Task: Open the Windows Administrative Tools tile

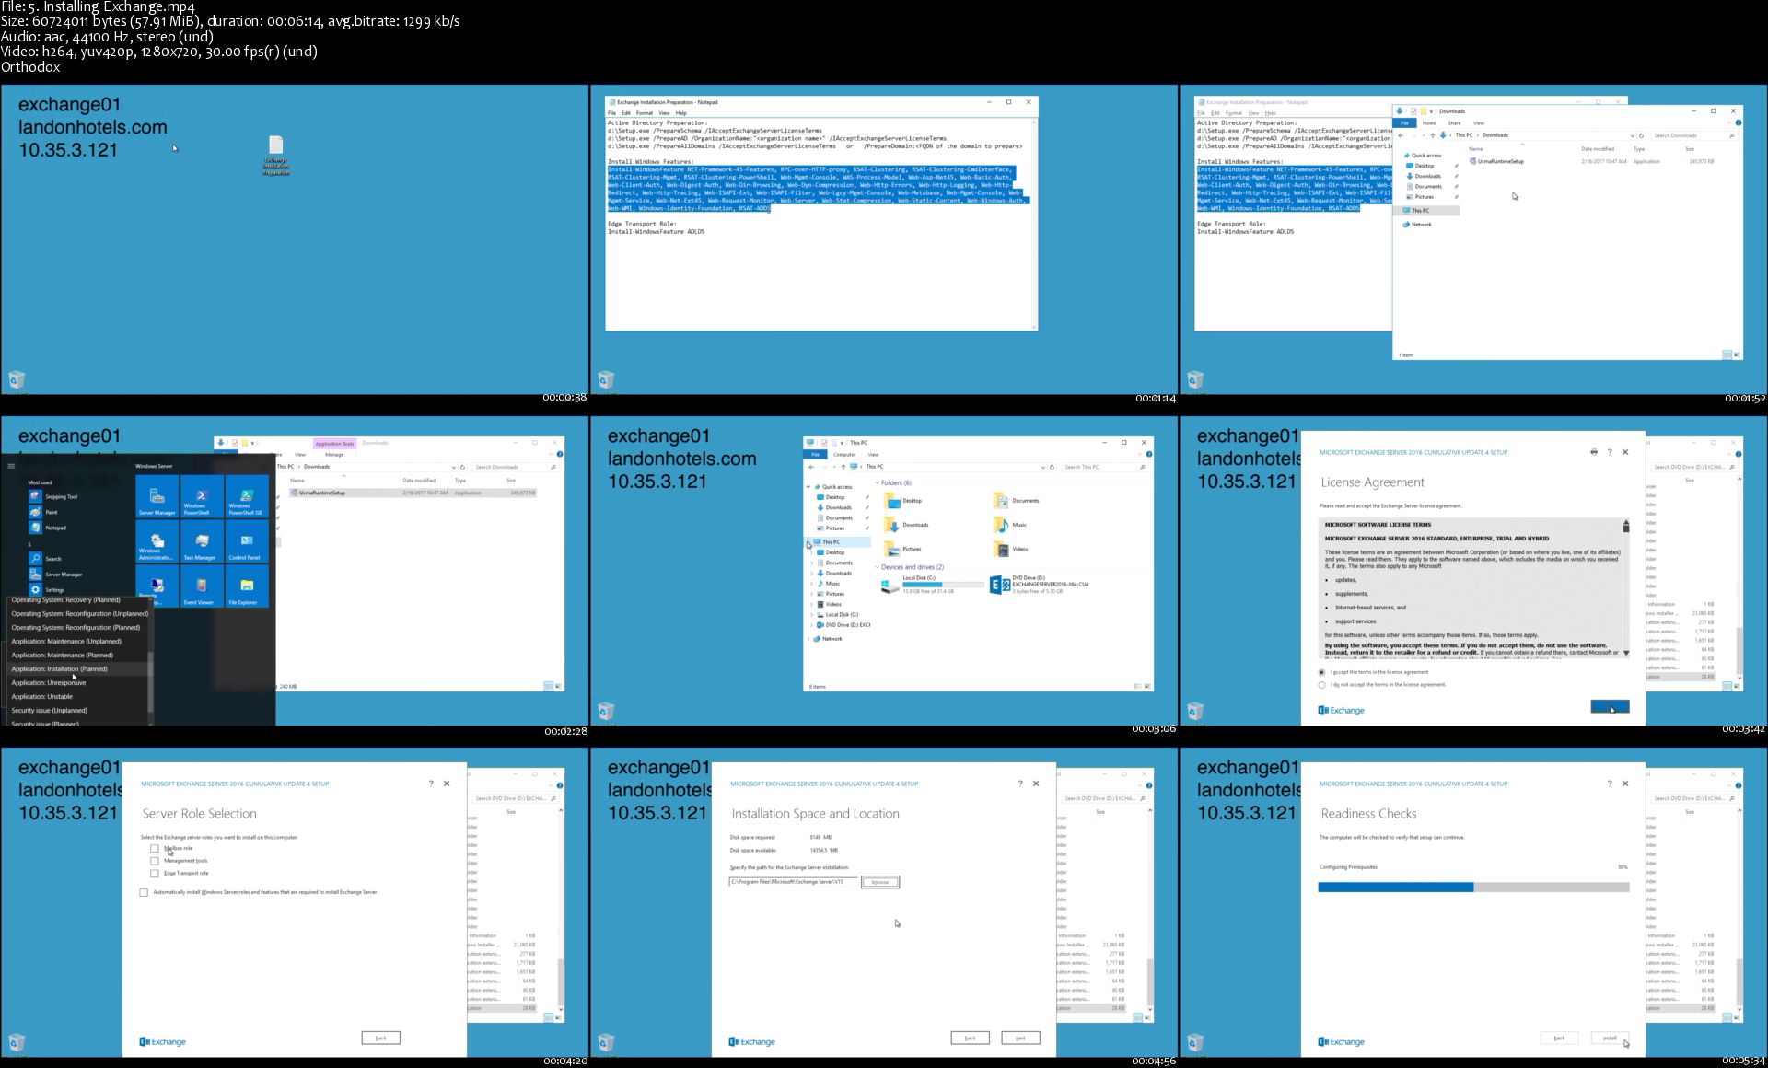Action: pos(157,541)
